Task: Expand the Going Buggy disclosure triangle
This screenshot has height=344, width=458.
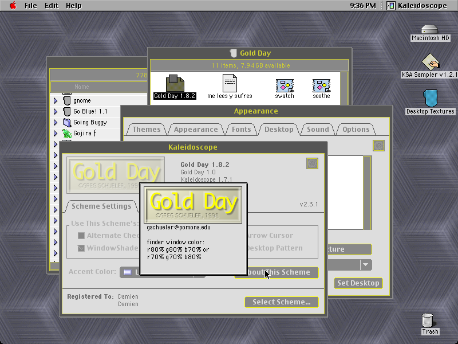Action: pos(56,122)
